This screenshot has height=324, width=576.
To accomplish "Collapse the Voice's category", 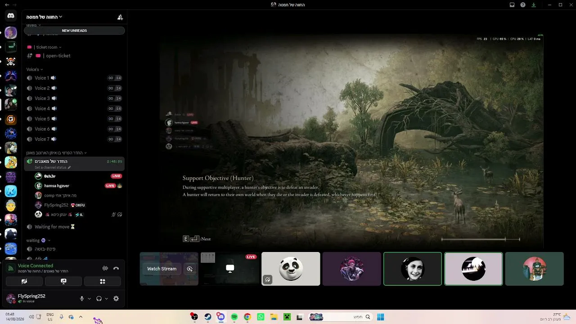I will (35, 69).
